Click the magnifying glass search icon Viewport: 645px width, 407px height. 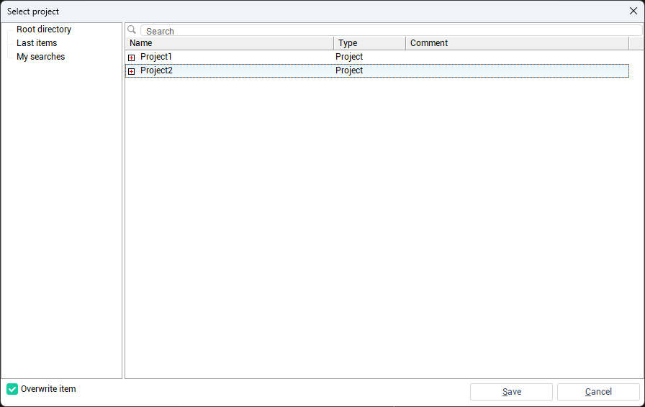tap(132, 30)
